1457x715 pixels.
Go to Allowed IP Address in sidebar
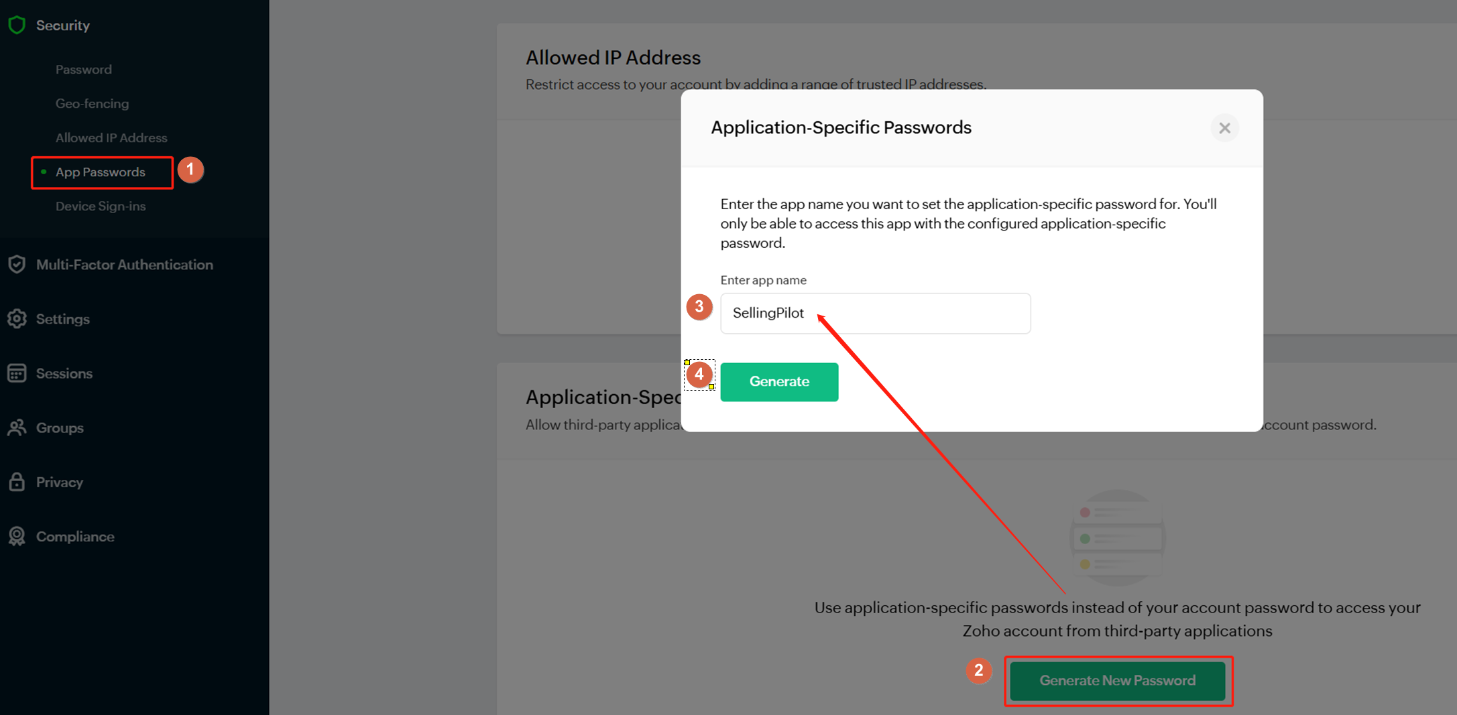tap(111, 138)
